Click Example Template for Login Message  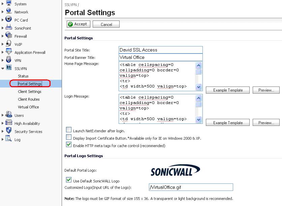pos(228,123)
